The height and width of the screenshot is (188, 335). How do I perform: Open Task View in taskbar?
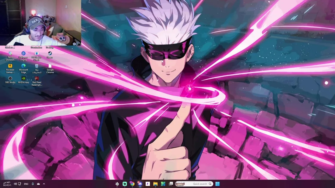click(x=171, y=184)
